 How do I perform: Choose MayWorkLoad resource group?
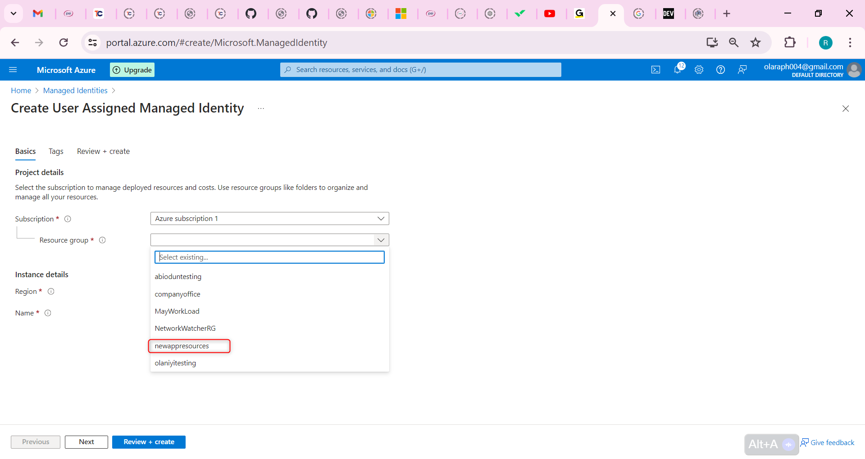click(x=269, y=311)
